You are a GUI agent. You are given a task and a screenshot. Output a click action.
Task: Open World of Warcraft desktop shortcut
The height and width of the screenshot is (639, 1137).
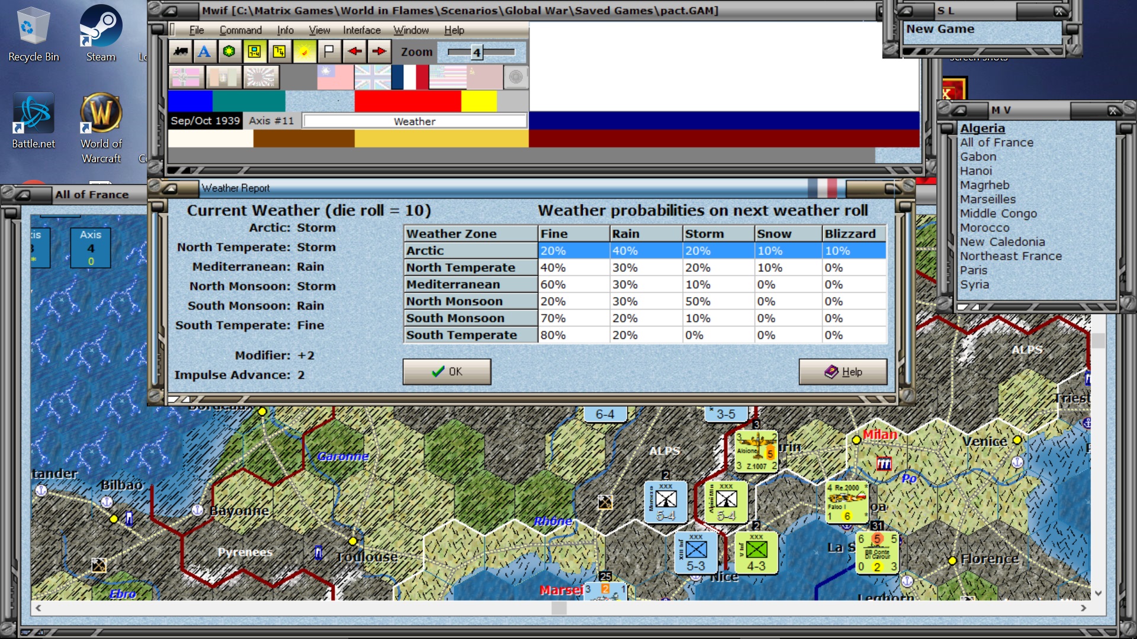pyautogui.click(x=101, y=128)
